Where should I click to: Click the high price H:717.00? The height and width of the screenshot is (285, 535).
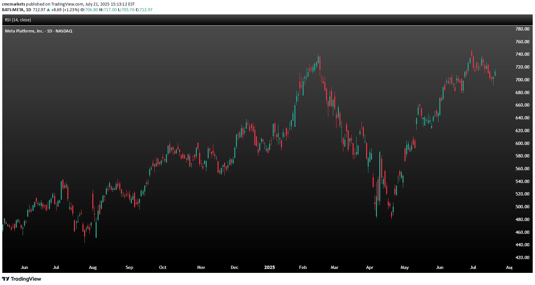tap(108, 10)
